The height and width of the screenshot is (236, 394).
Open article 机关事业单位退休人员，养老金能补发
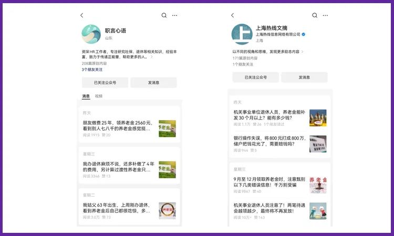pyautogui.click(x=269, y=115)
